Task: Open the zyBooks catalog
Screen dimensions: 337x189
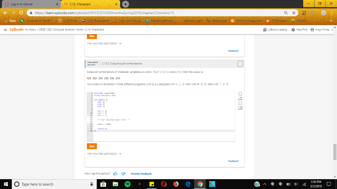Action: (x=275, y=30)
